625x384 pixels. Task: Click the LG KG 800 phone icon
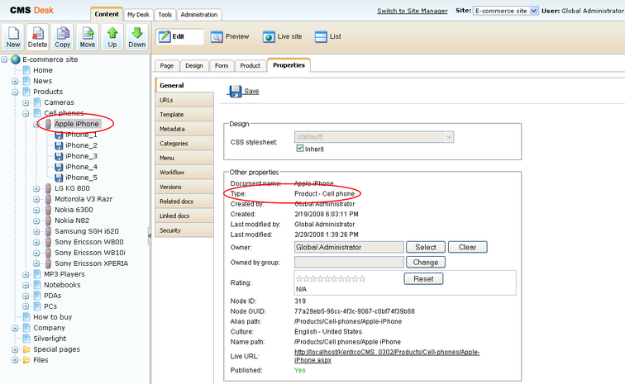pyautogui.click(x=48, y=188)
